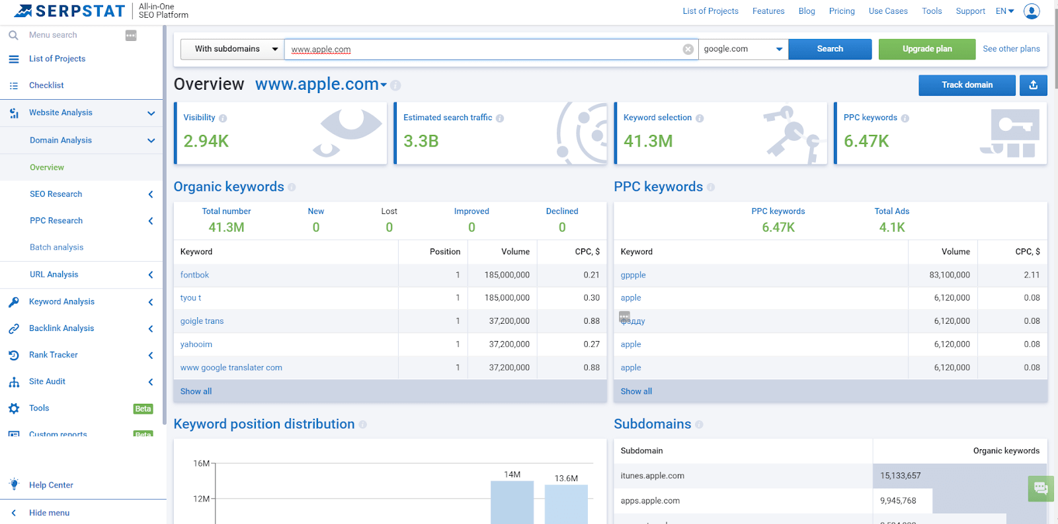Click the Keyword Analysis key icon

coord(13,302)
